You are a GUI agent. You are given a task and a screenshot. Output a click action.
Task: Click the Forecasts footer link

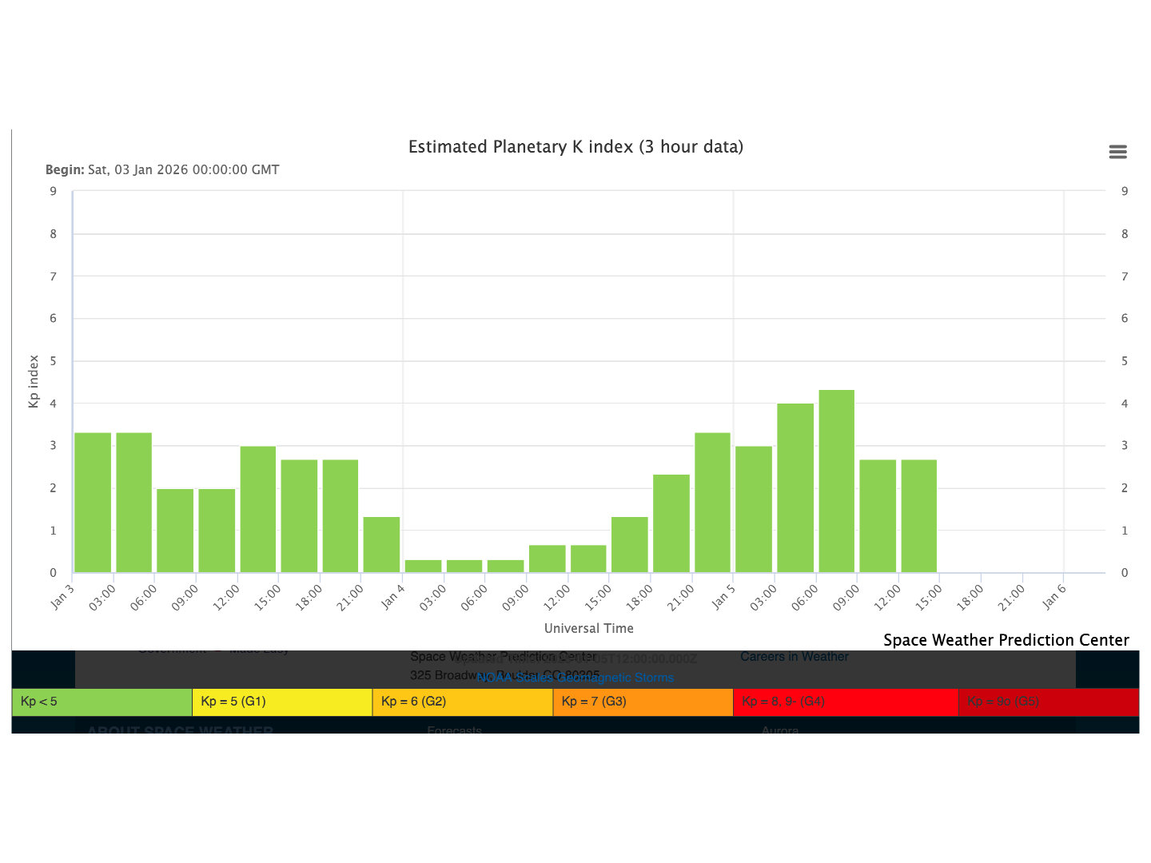(x=454, y=729)
